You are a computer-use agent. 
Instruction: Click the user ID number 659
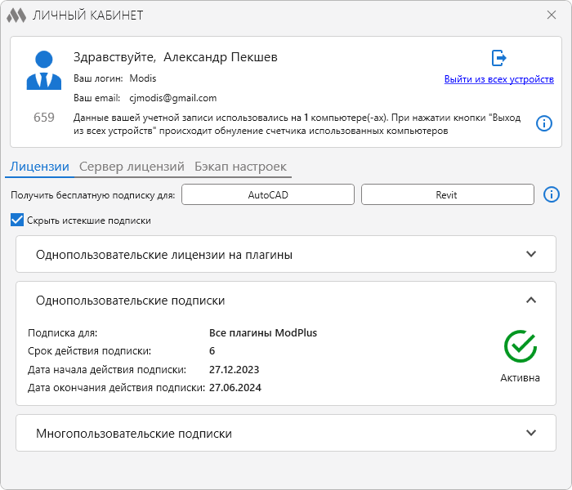click(x=44, y=118)
